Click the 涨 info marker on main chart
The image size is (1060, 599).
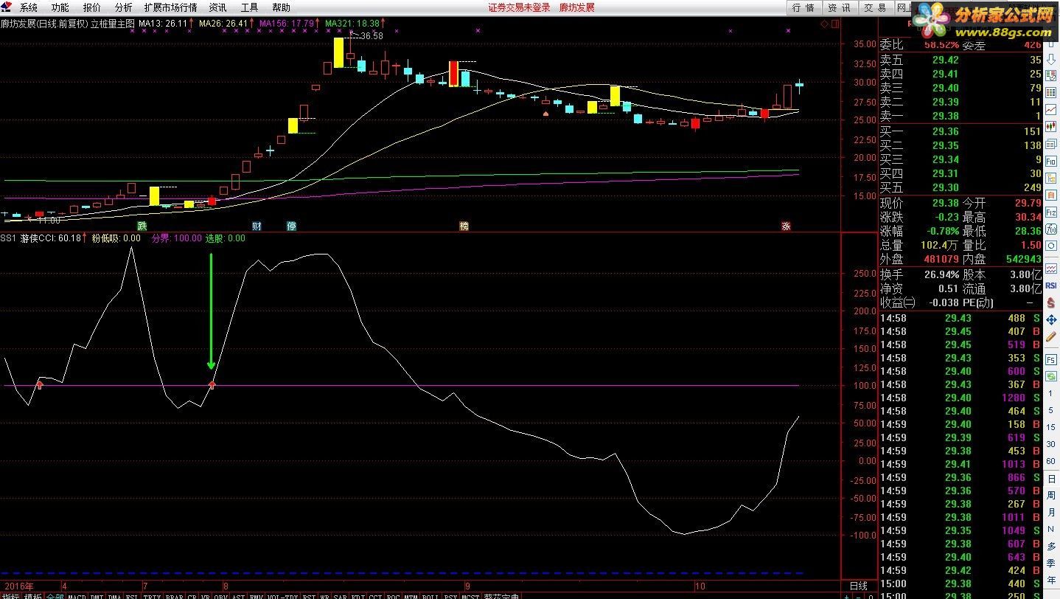point(786,226)
